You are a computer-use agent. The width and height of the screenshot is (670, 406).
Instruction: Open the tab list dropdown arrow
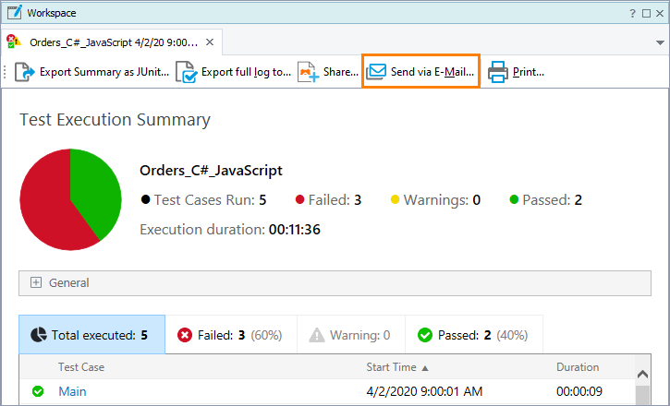[660, 42]
